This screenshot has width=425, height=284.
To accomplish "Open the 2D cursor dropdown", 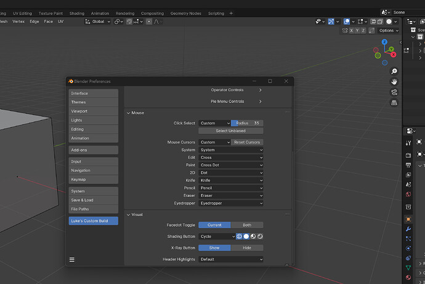I will pos(230,172).
